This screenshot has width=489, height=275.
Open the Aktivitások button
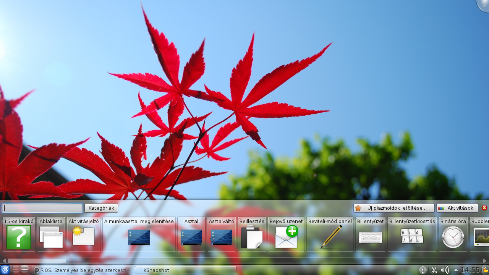tap(457, 208)
